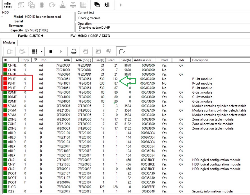Click the SATA1 port selector icon
Screen dimensions: 250x195
click(x=8, y=5)
